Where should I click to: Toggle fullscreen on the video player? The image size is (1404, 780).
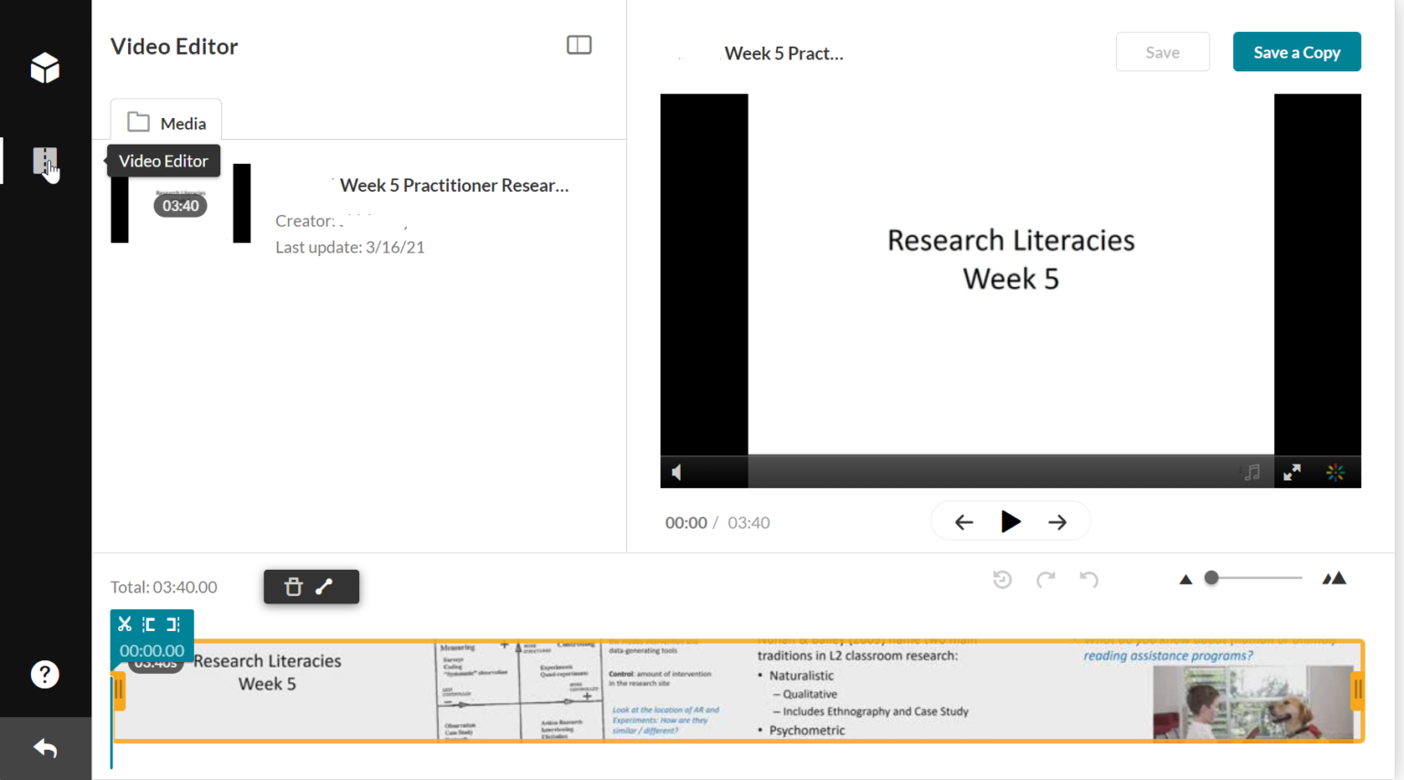tap(1292, 472)
